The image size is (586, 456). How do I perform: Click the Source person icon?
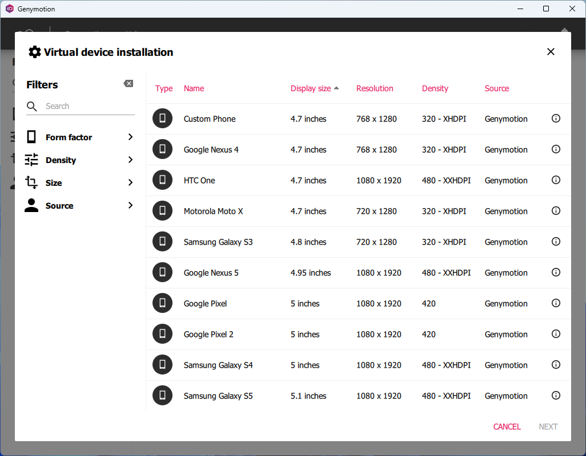(x=31, y=205)
